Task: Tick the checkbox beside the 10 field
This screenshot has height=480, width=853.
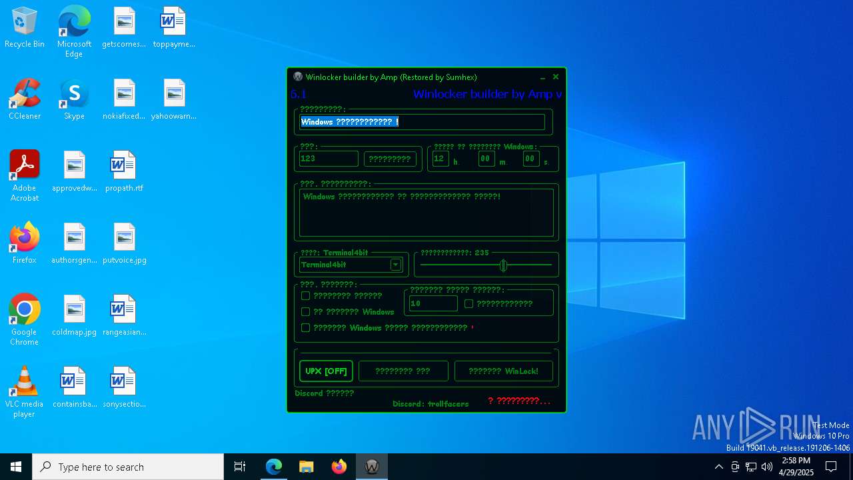Action: [468, 304]
